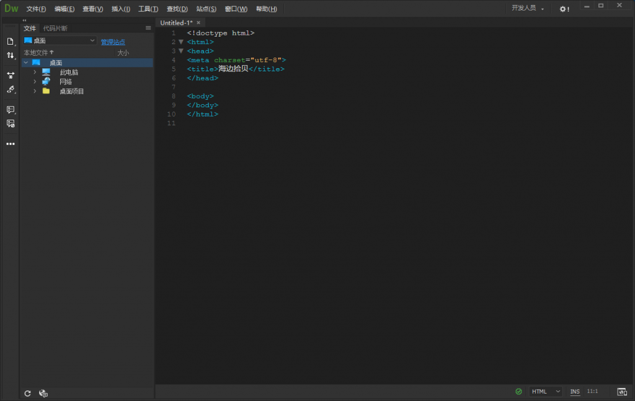Expand the 桌面项目 folder node
The image size is (635, 401).
point(35,91)
